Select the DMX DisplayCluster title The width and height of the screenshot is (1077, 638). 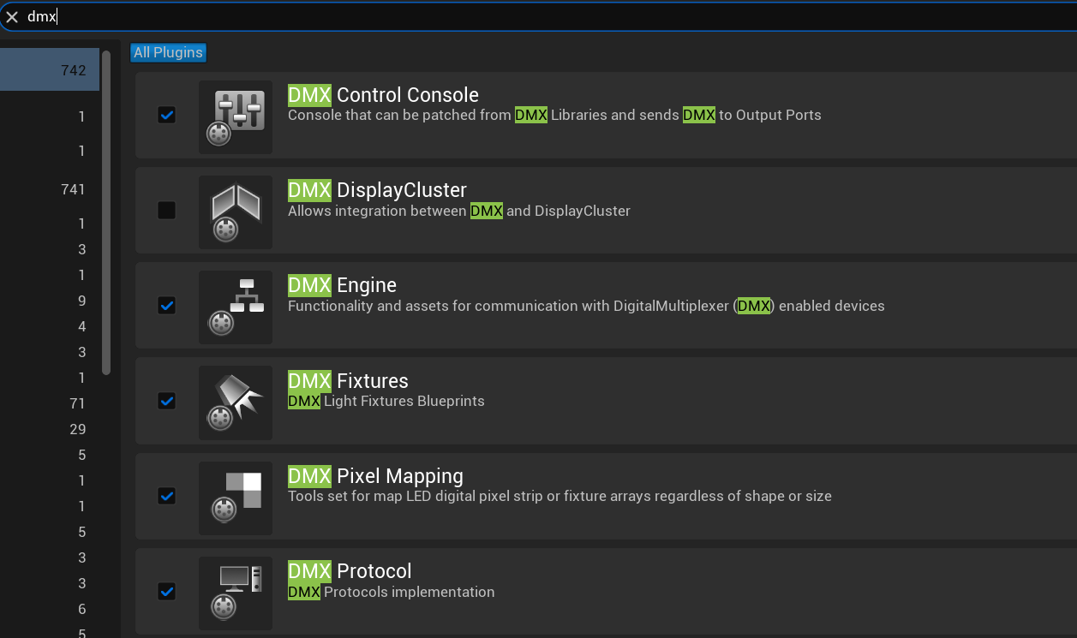377,190
